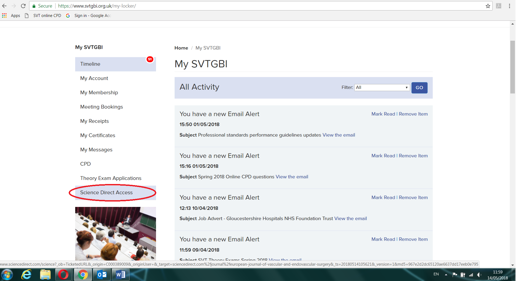
Task: Open the Chrome three-dot menu
Action: [509, 6]
